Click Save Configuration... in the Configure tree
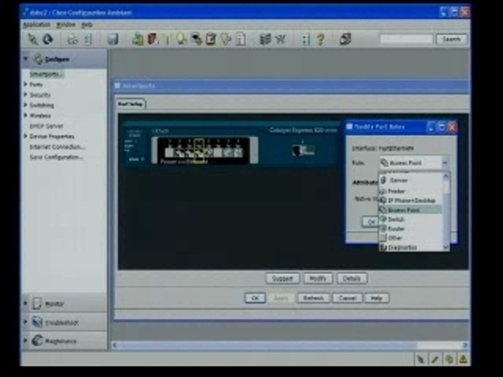This screenshot has width=503, height=377. tap(56, 157)
